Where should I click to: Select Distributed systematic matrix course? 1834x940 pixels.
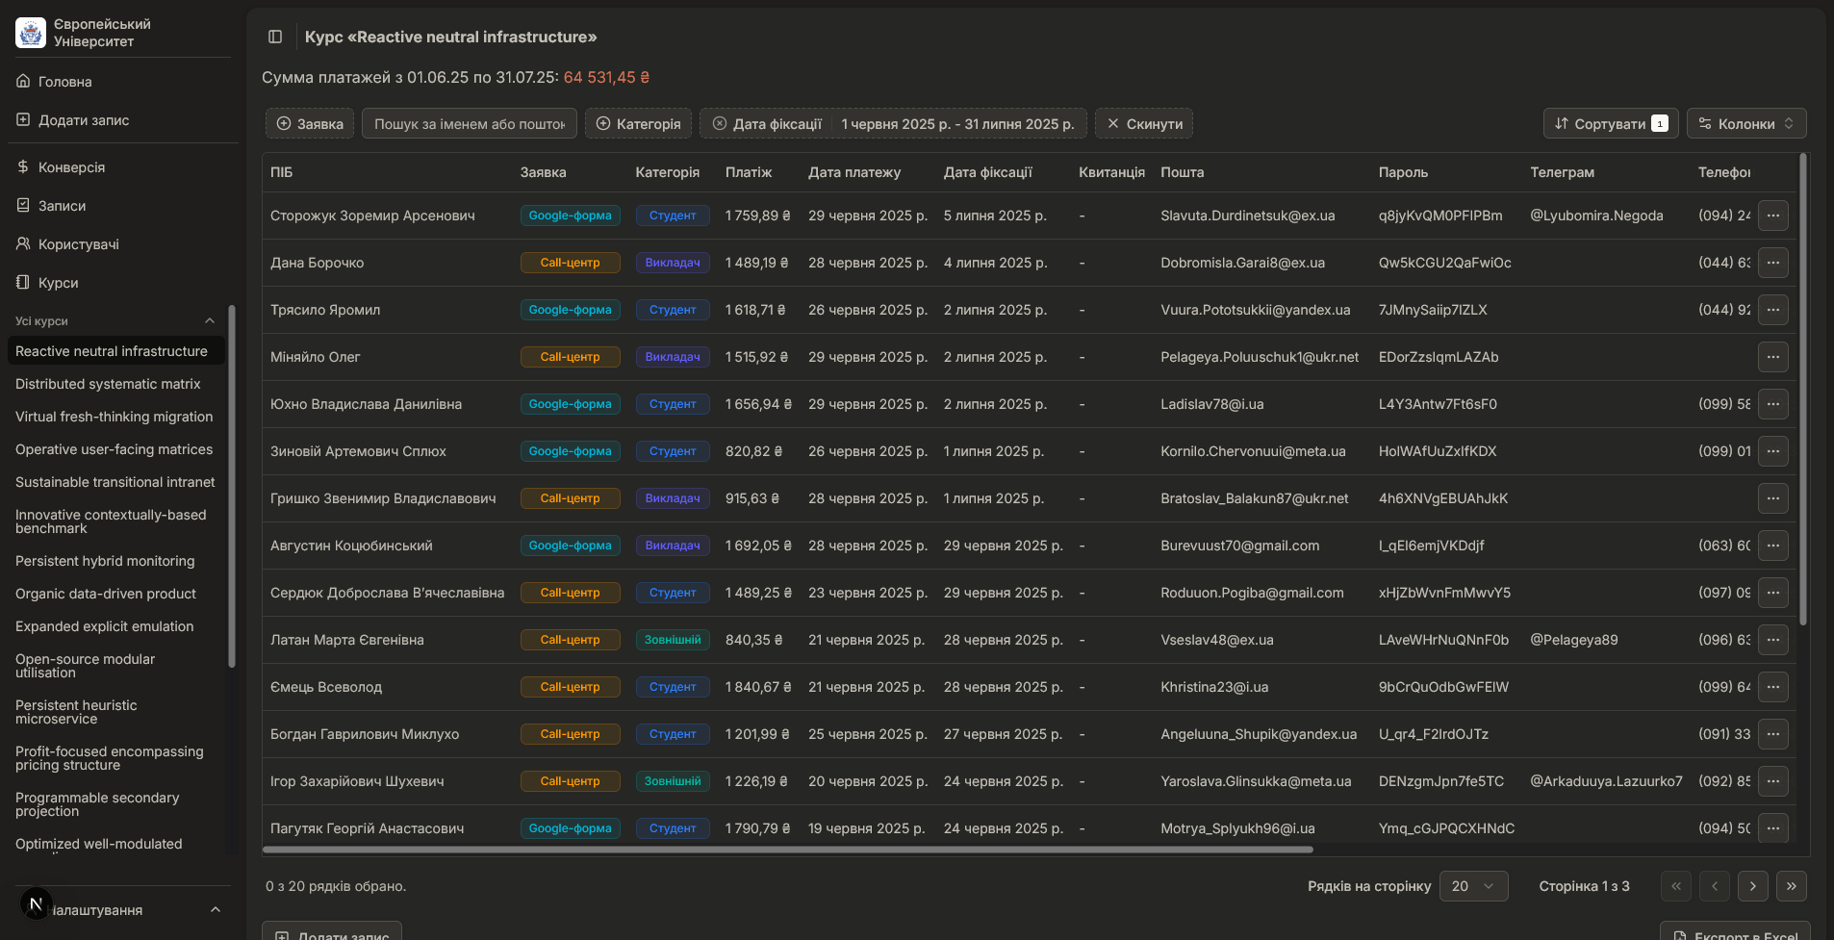[108, 384]
